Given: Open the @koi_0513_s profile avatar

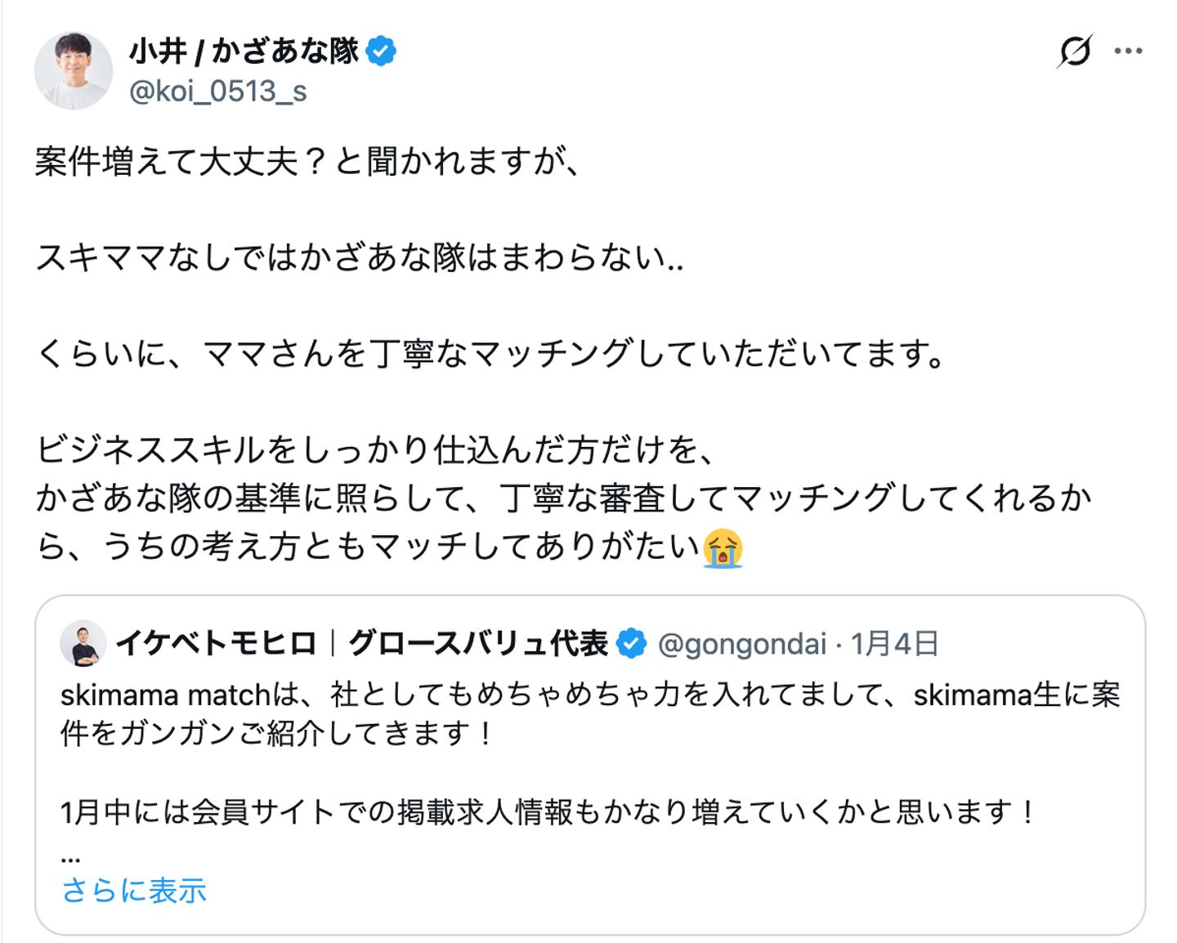Looking at the screenshot, I should (x=74, y=71).
